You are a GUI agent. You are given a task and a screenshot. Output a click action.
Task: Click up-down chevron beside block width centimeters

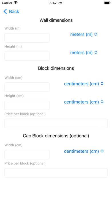coord(102,84)
